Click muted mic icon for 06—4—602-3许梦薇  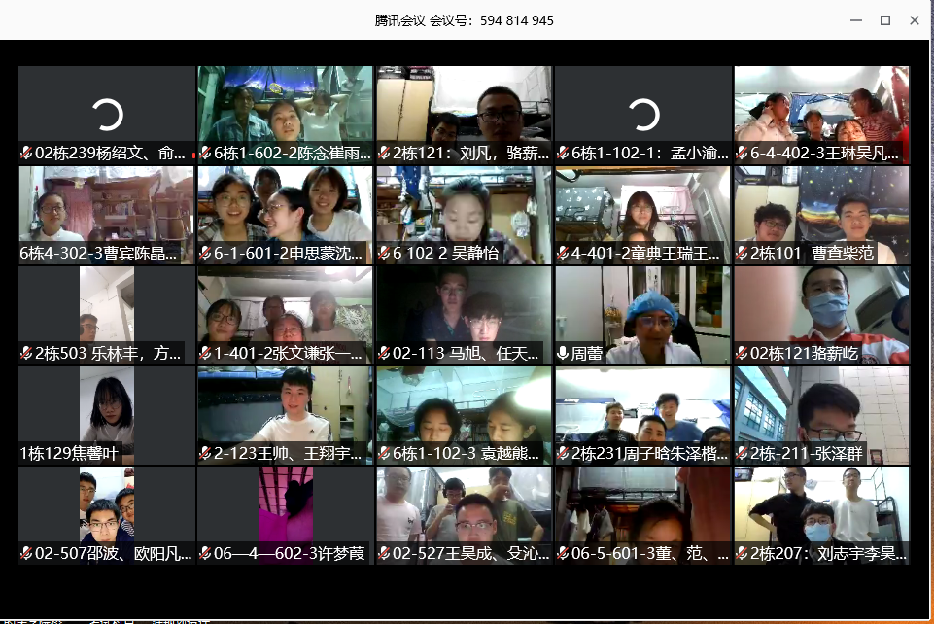coord(205,554)
